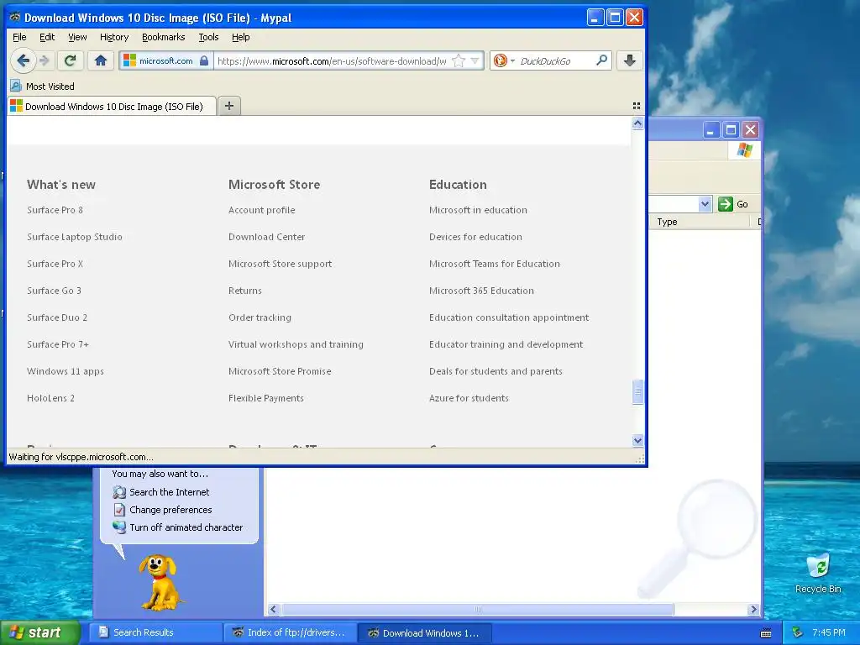The height and width of the screenshot is (645, 860).
Task: Open the Tools menu
Action: click(x=208, y=37)
